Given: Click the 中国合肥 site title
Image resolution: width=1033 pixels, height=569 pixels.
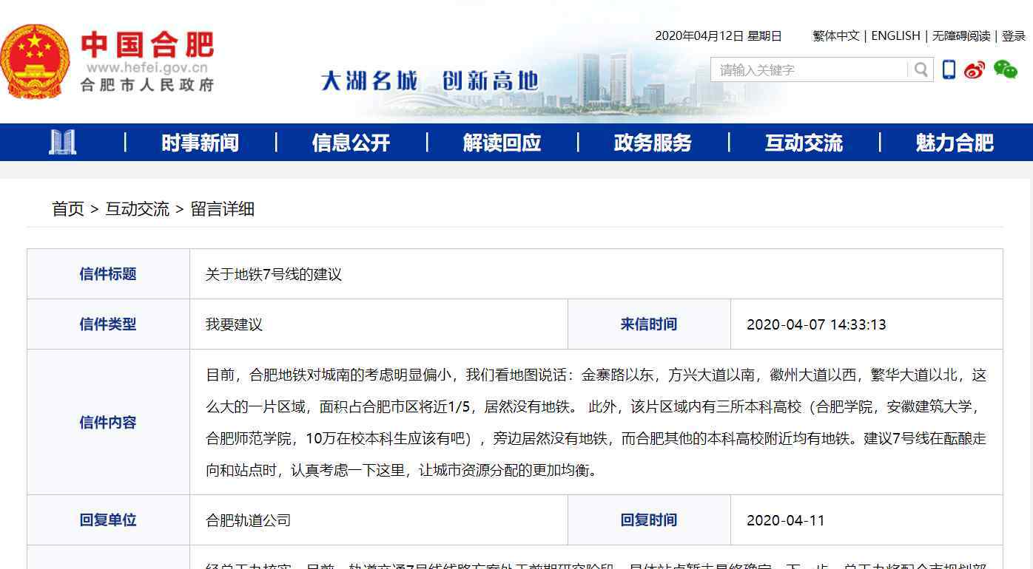Looking at the screenshot, I should point(147,44).
